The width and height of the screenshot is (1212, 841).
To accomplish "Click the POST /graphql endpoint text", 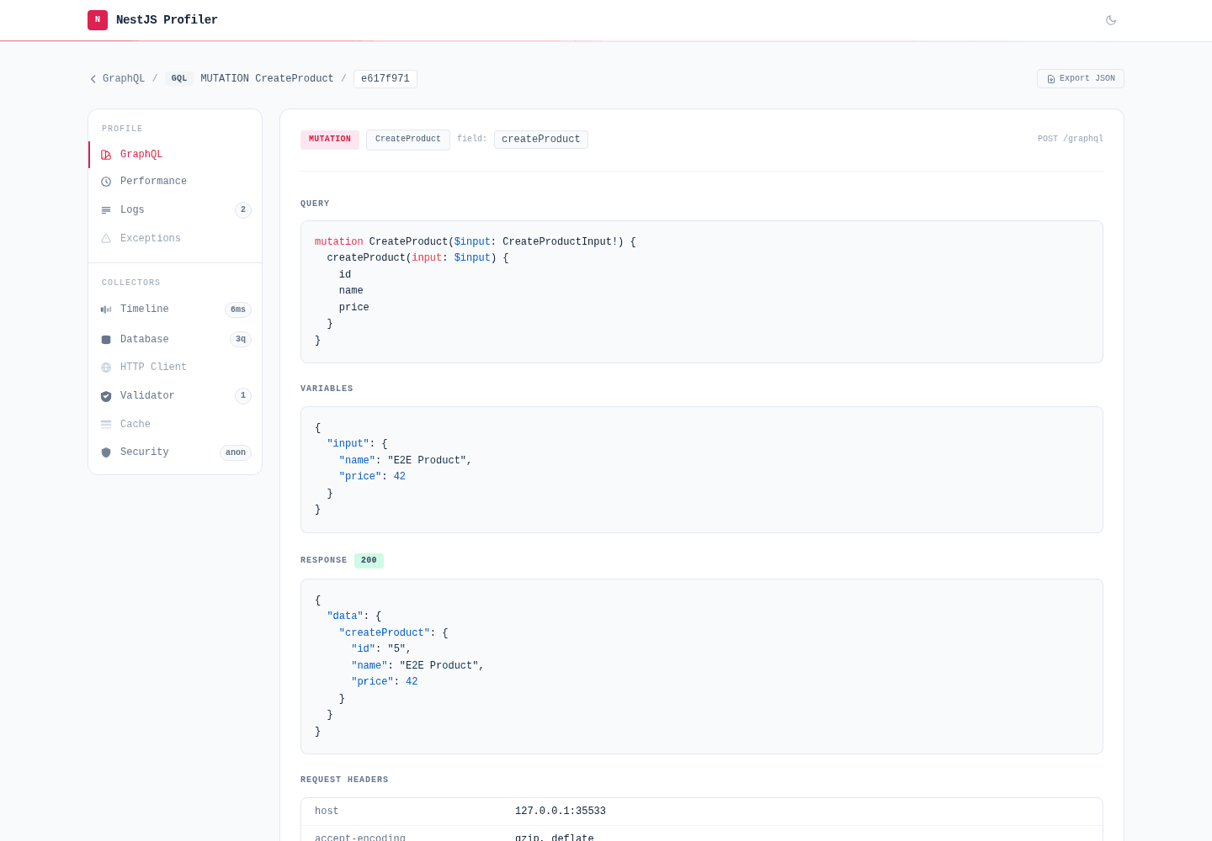I will tap(1071, 140).
